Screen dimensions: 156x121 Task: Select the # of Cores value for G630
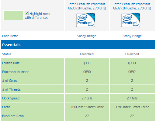coord(87,81)
